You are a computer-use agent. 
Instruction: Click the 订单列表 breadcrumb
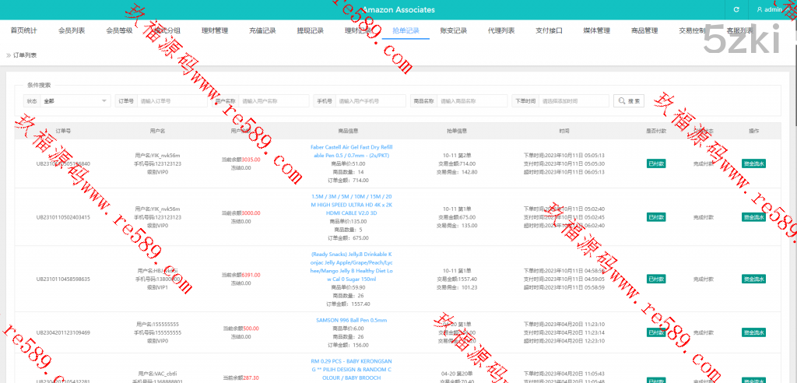click(24, 55)
